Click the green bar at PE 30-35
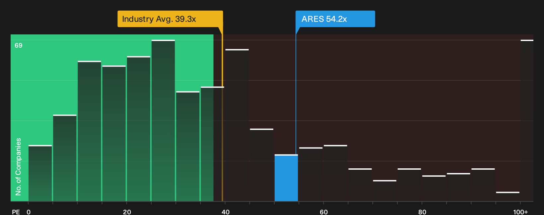This screenshot has height=215, width=544. pyautogui.click(x=188, y=147)
